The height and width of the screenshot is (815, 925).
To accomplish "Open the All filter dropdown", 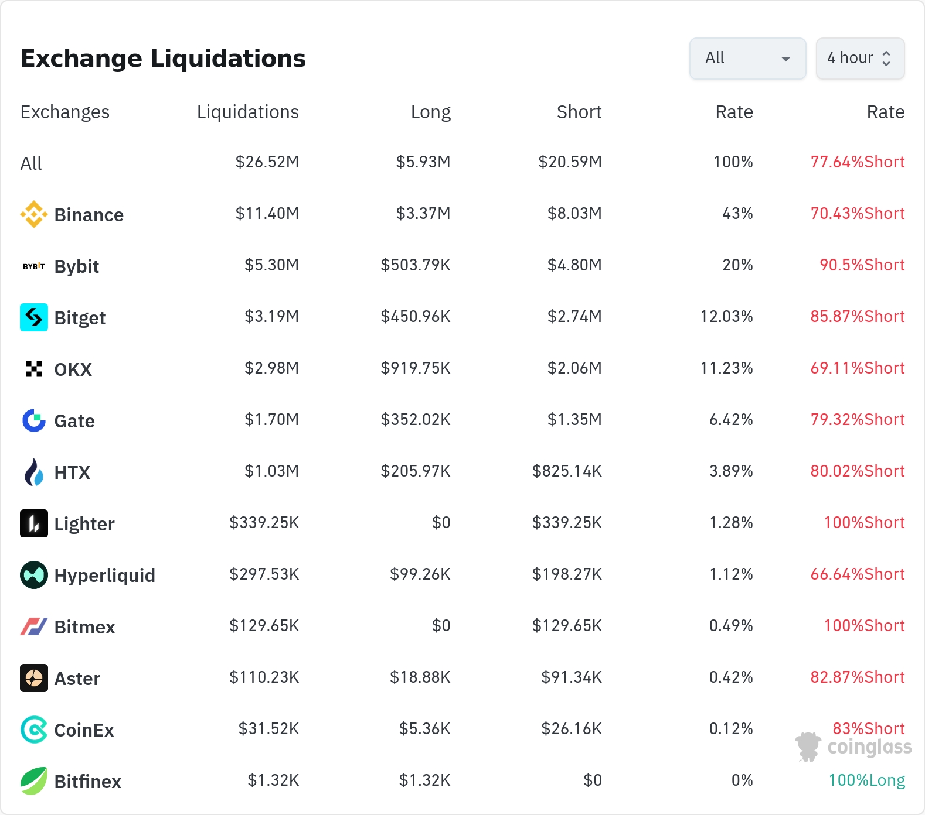I will (x=747, y=58).
